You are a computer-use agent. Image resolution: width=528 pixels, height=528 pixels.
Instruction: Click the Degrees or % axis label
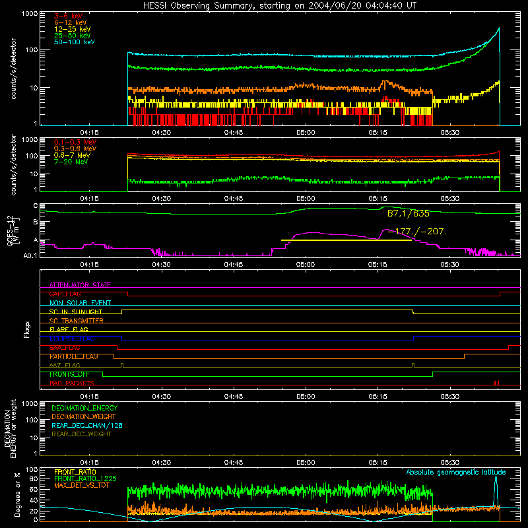coord(17,494)
